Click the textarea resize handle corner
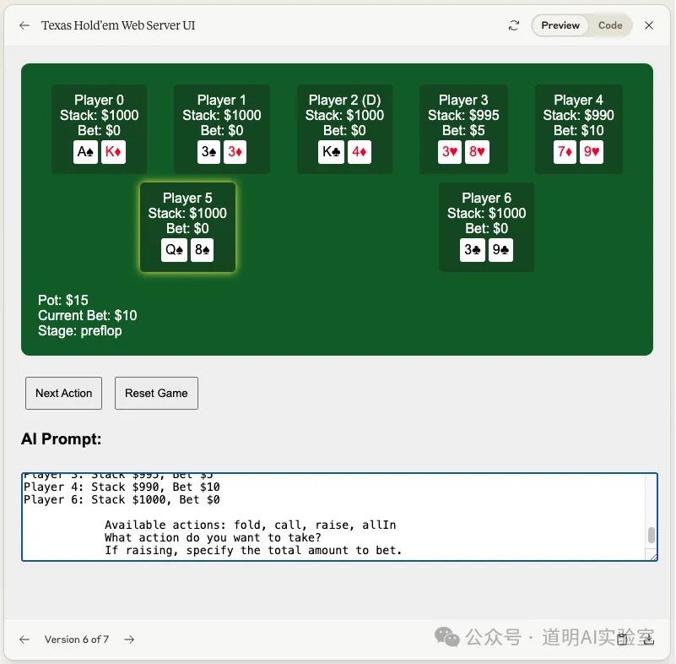The height and width of the screenshot is (664, 676). tap(652, 556)
